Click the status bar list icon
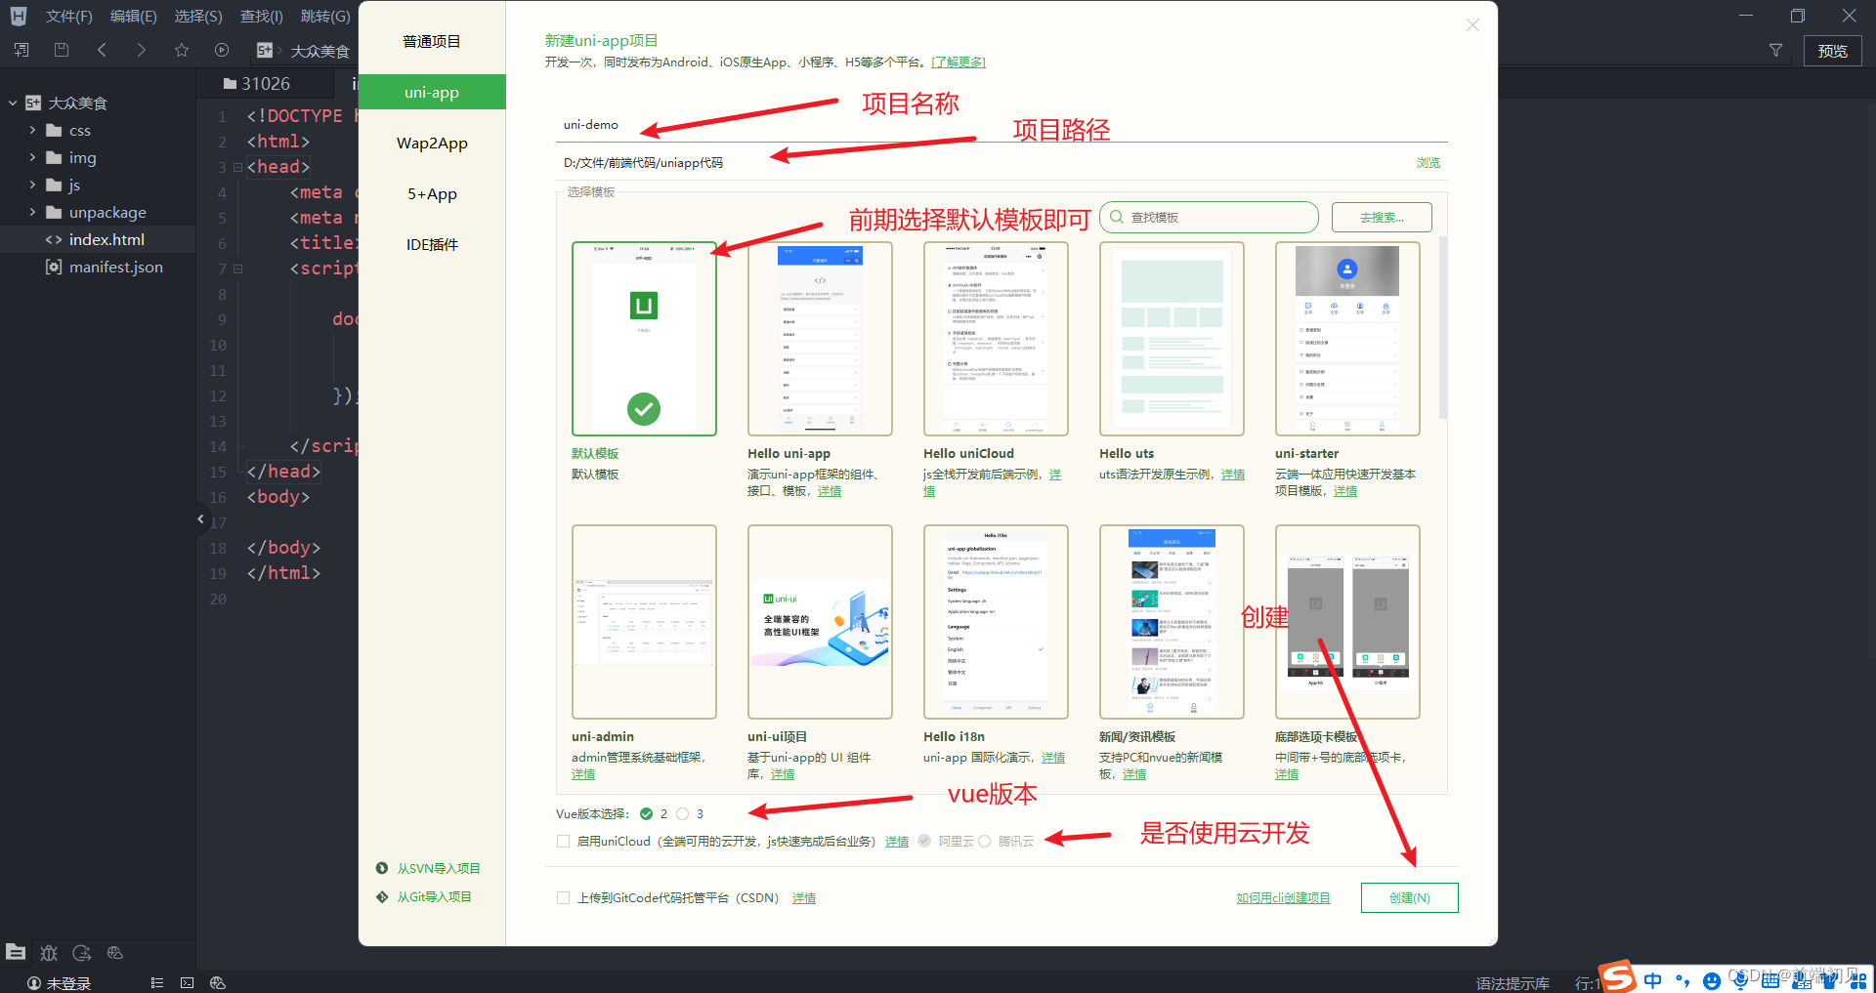The height and width of the screenshot is (993, 1876). pos(157,983)
